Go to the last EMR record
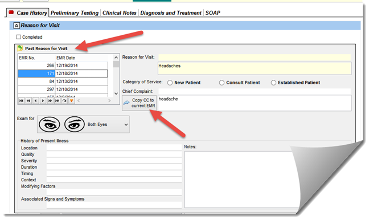The image size is (369, 220). (57, 101)
